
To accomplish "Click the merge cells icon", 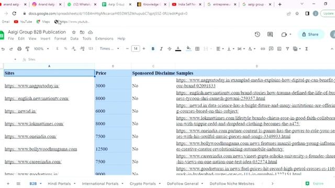I will coord(206,49).
